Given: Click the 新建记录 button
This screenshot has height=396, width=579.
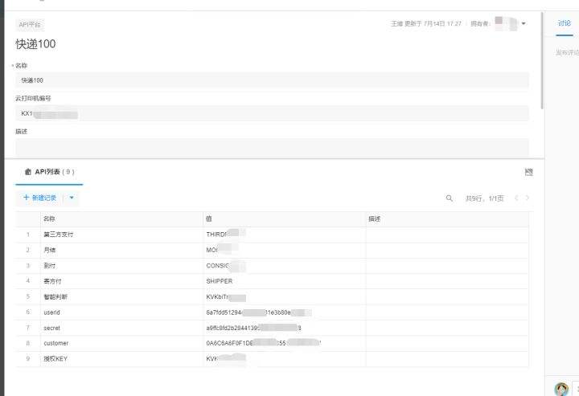Looking at the screenshot, I should (x=43, y=197).
